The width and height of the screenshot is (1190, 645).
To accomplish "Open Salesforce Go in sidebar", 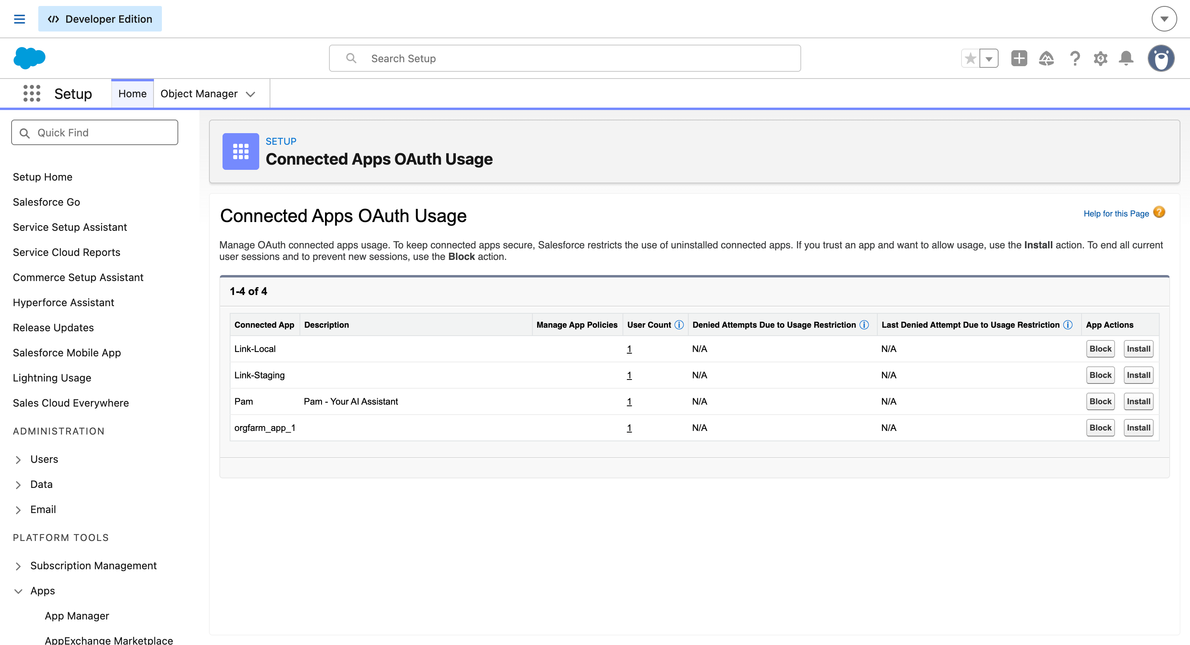I will click(46, 202).
